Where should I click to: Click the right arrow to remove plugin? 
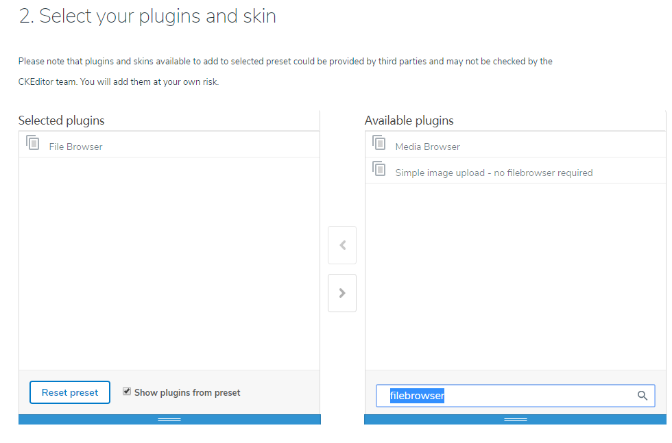[x=342, y=293]
